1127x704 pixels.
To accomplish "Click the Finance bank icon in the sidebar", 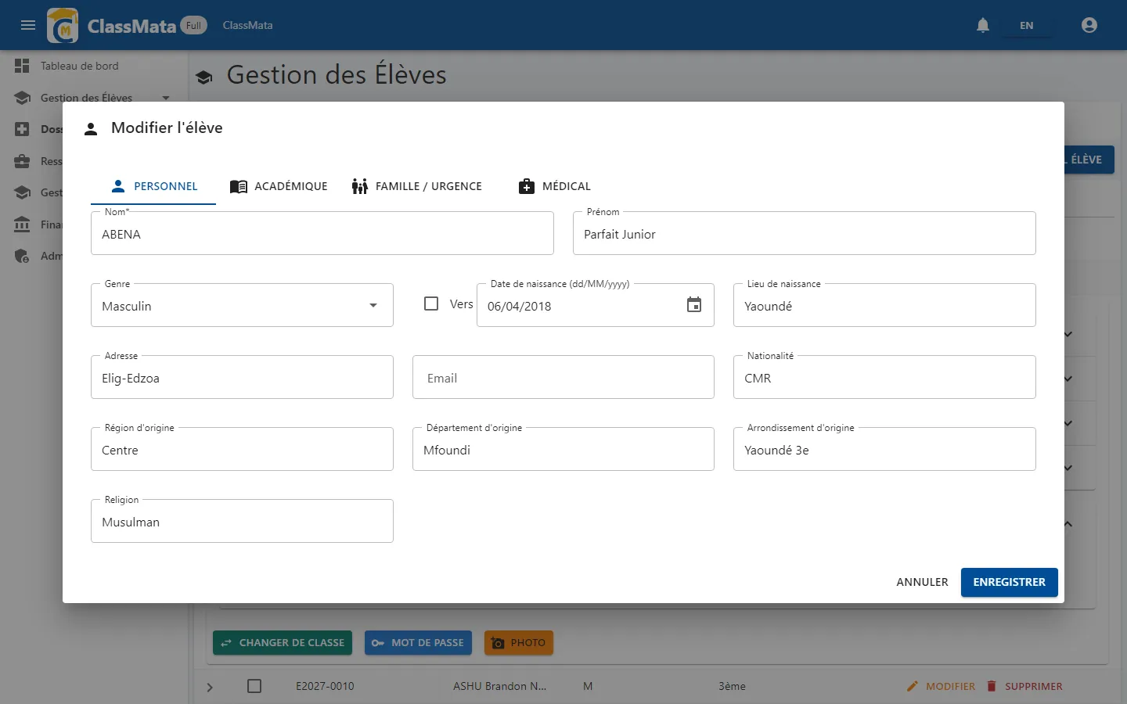I will (22, 224).
